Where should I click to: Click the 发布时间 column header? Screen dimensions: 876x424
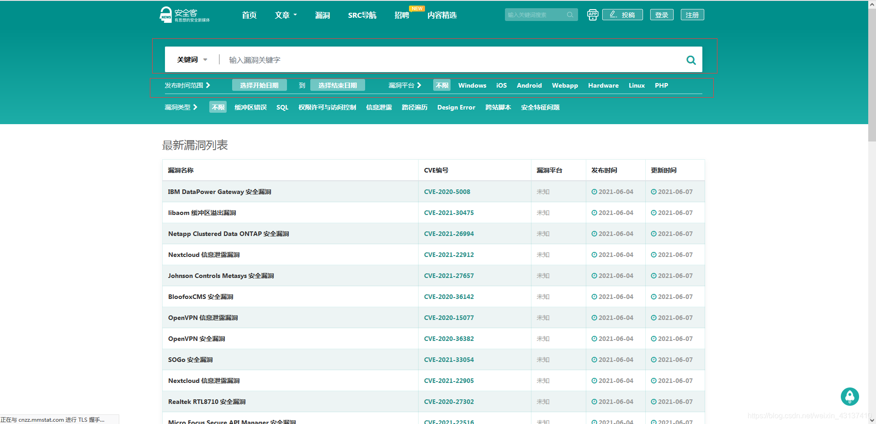(604, 170)
